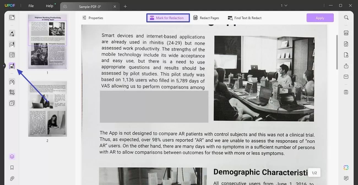Open the Crop Pages tool icon
This screenshot has width=358, height=185.
pos(12,92)
